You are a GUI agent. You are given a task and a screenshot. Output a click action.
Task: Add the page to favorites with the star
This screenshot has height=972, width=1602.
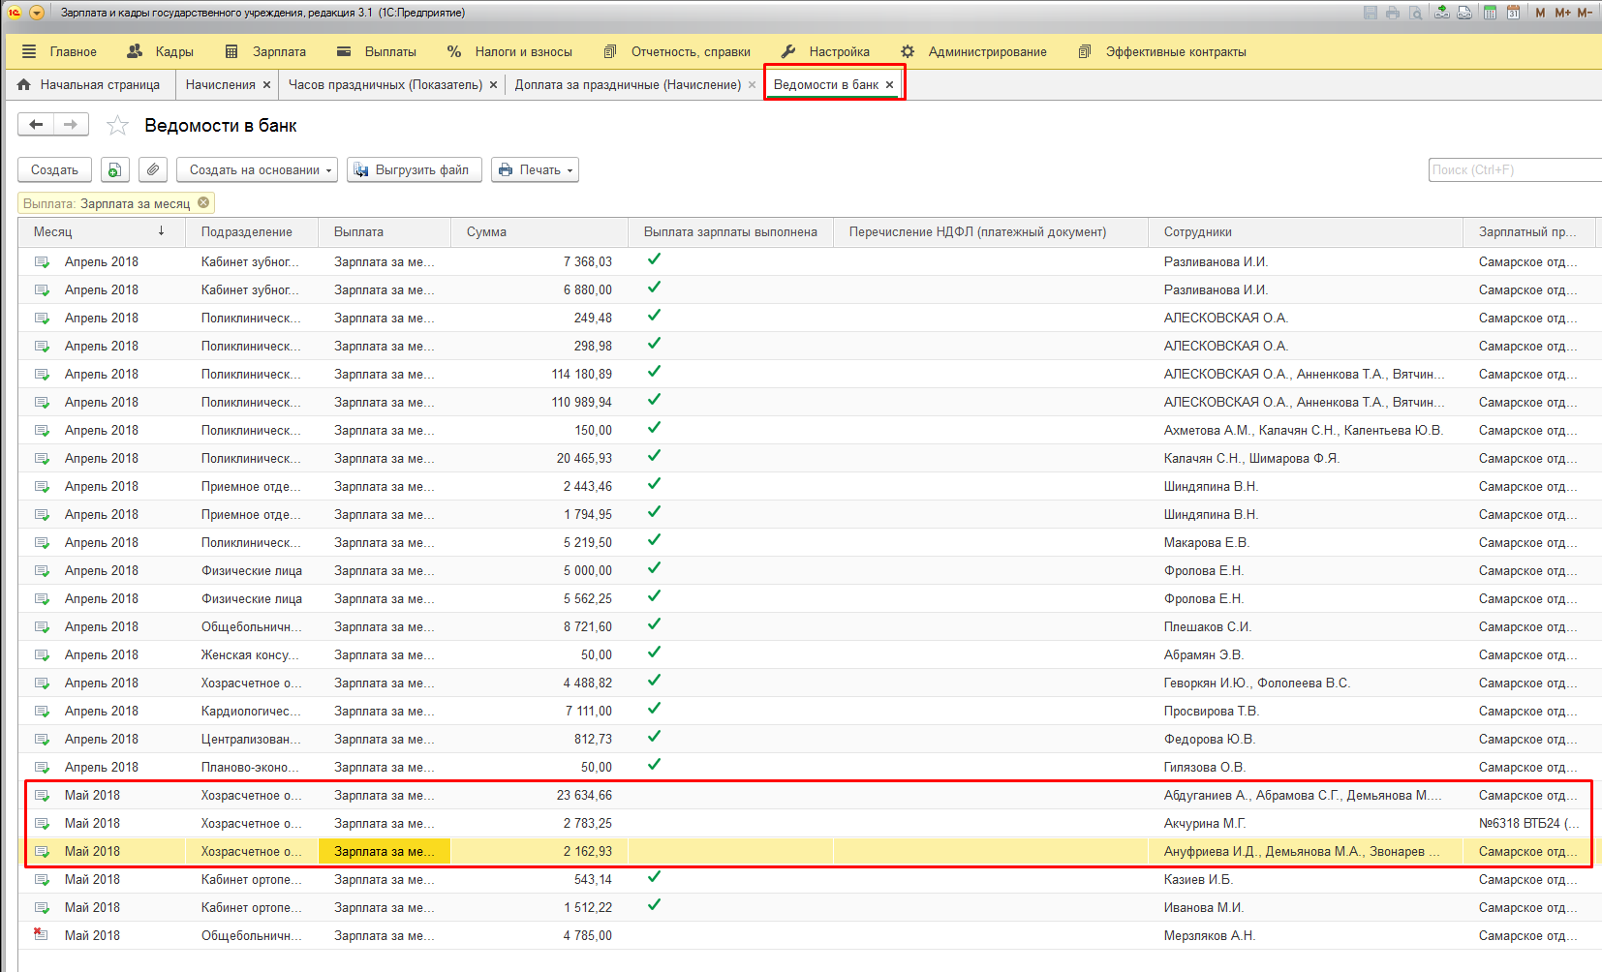117,125
